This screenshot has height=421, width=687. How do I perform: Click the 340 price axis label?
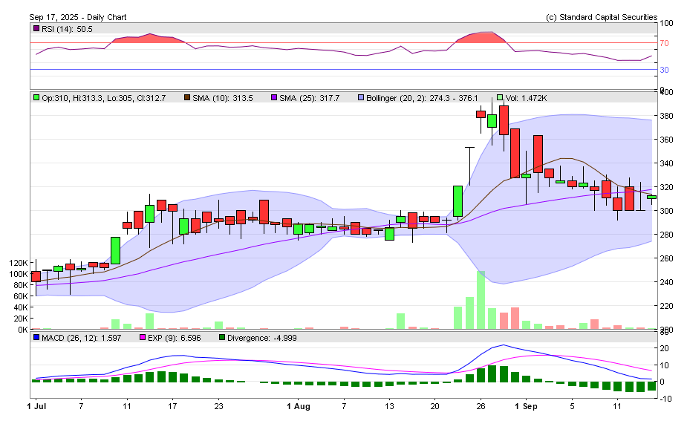[x=667, y=163]
